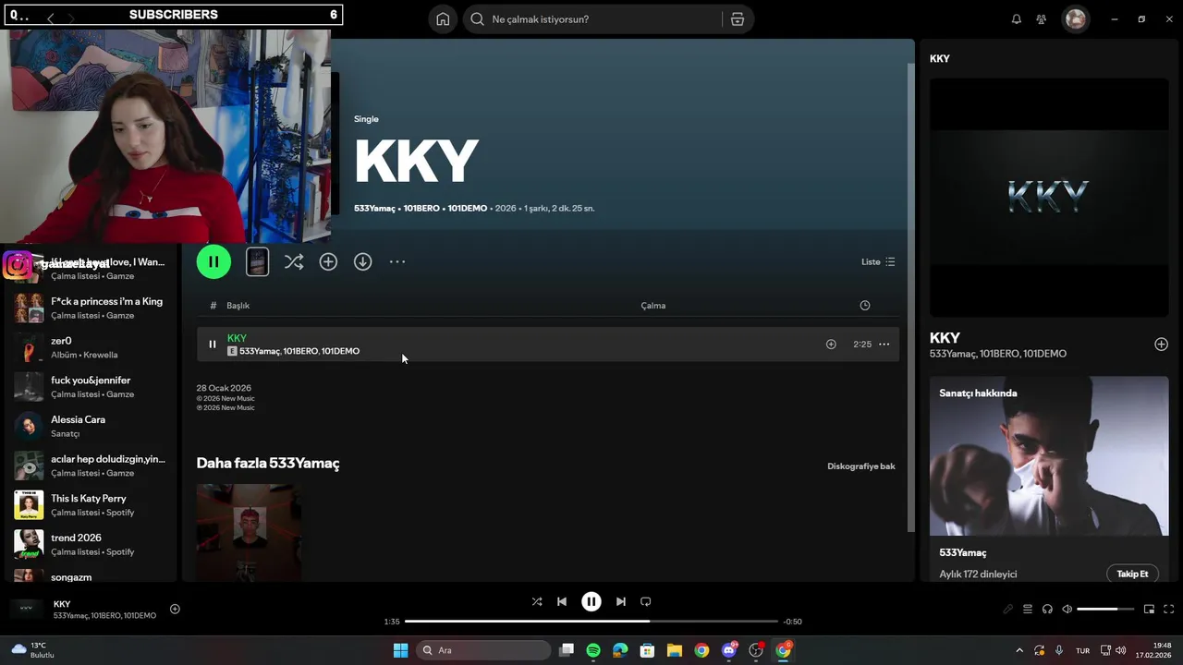The image size is (1183, 665).
Task: Sort tracks by duration clock icon
Action: click(865, 306)
